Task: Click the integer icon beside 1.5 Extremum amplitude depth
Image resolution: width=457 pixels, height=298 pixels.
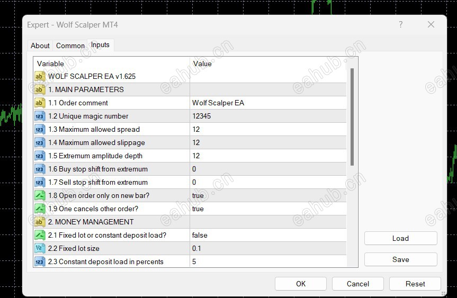Action: [x=40, y=156]
